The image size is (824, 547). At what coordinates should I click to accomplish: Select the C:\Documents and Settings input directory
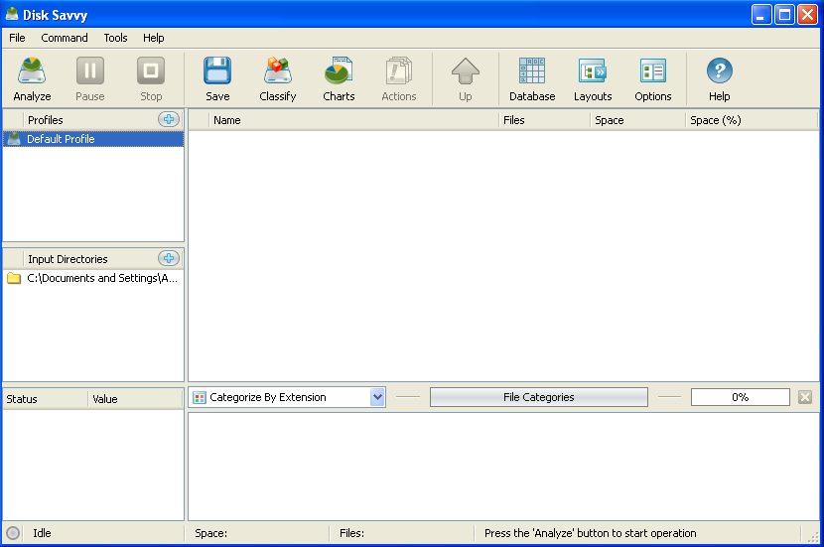coord(101,279)
